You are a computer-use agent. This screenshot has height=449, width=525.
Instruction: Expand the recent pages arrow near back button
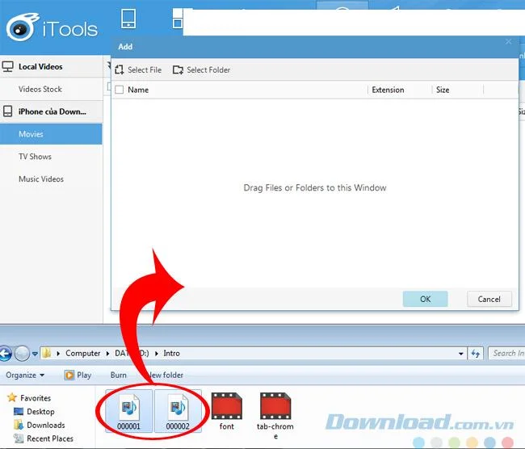click(x=35, y=354)
